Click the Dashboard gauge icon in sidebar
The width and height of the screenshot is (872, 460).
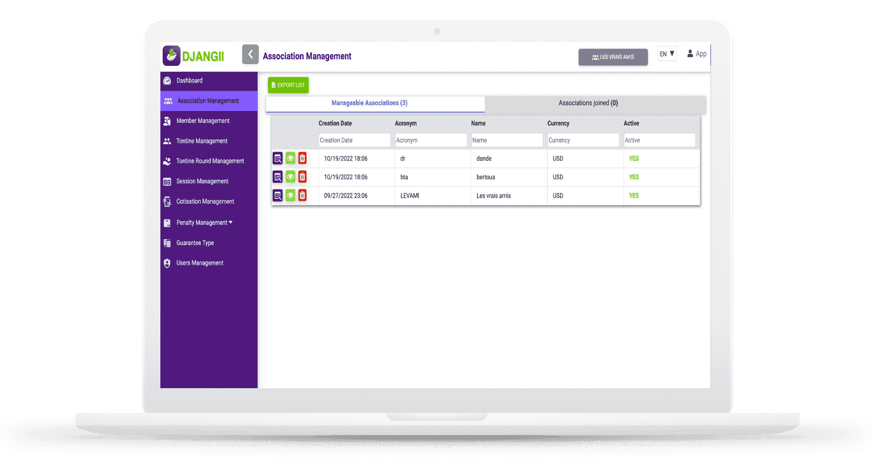pyautogui.click(x=167, y=81)
